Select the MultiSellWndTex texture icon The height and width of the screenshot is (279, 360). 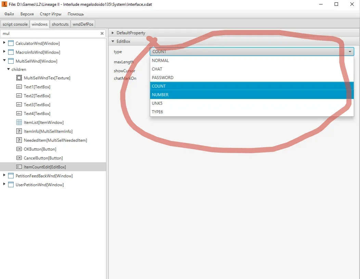(x=19, y=78)
